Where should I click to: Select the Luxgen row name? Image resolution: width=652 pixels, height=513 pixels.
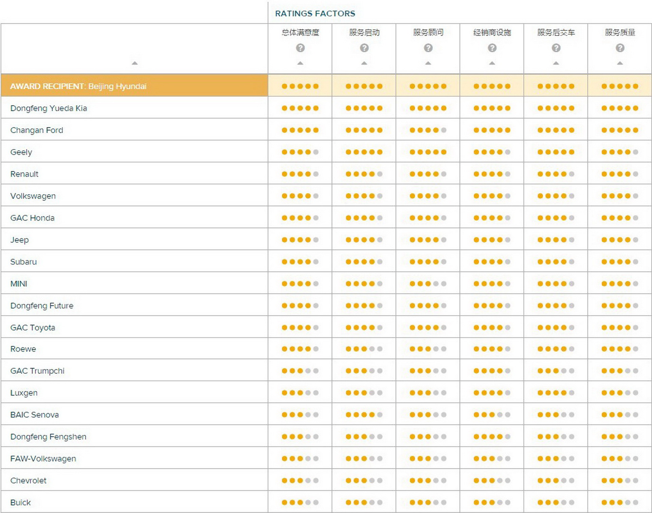click(24, 393)
